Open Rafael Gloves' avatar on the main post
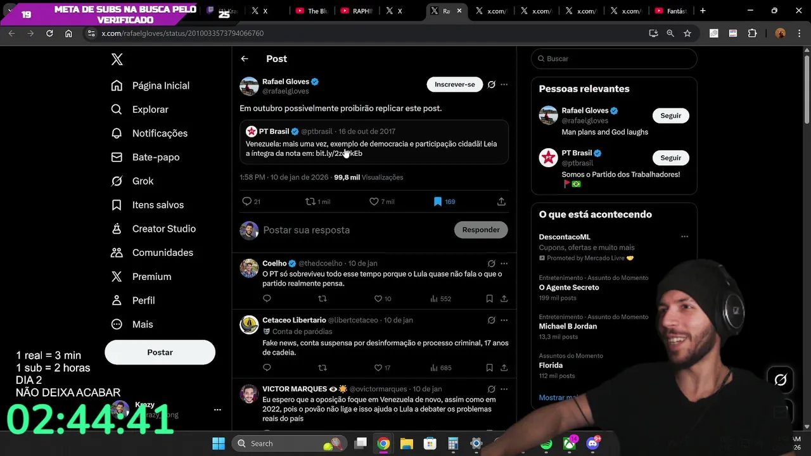 249,86
